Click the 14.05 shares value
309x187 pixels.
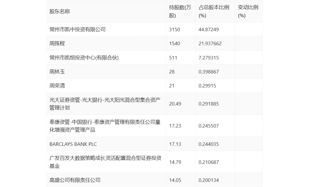(x=175, y=180)
